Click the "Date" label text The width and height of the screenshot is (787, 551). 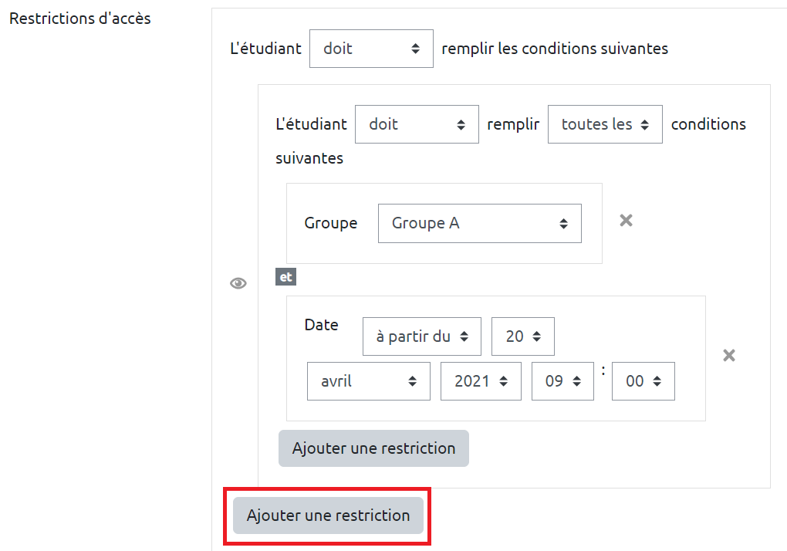click(321, 325)
